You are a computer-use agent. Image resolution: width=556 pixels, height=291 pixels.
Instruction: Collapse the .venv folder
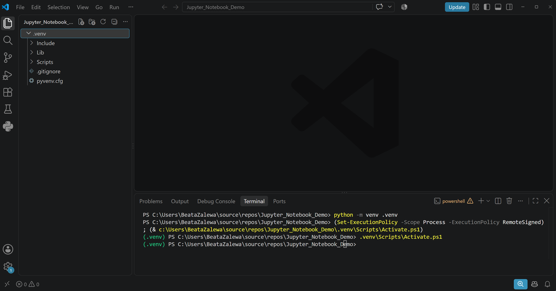[x=75, y=33]
